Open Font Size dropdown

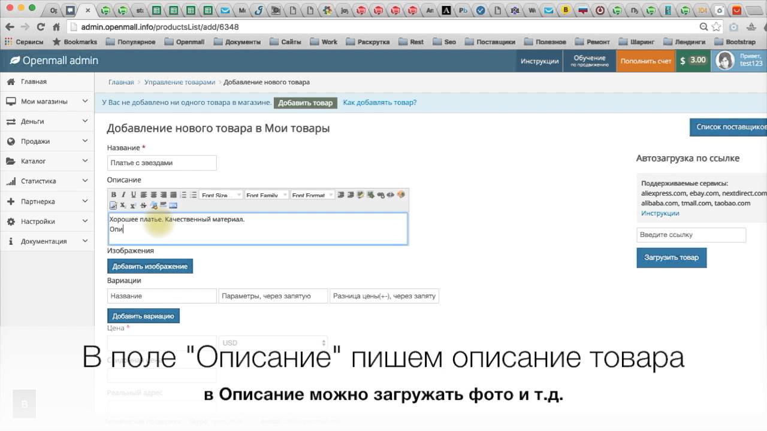(x=221, y=195)
